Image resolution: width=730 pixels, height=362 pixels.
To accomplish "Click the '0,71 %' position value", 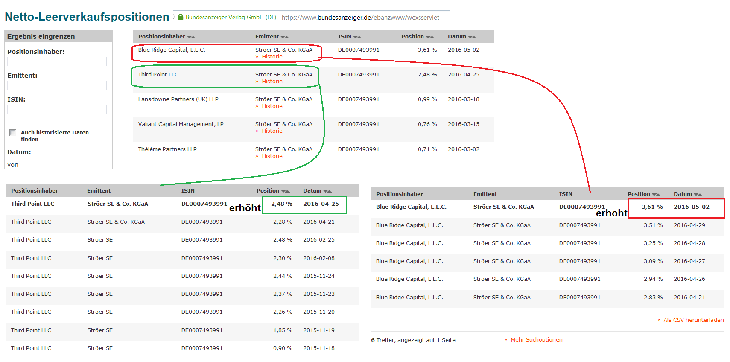I will [427, 149].
